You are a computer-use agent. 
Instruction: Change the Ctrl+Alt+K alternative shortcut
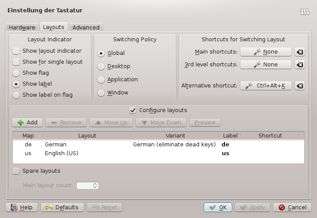tap(265, 86)
